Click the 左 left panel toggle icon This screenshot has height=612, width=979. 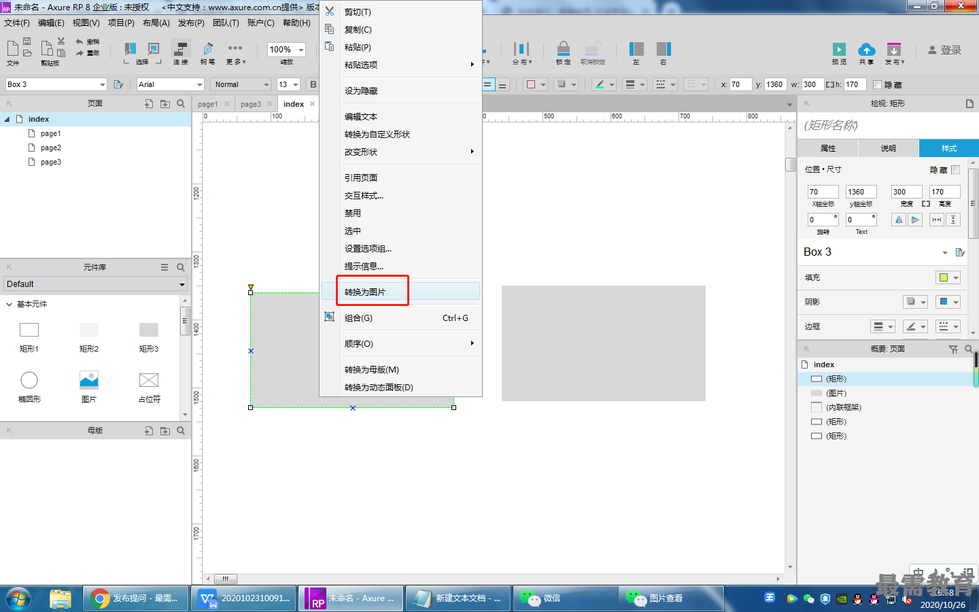[x=636, y=49]
